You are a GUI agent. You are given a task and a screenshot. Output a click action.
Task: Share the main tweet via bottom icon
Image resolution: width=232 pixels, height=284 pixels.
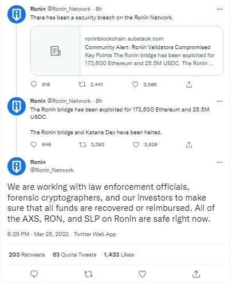196,274
